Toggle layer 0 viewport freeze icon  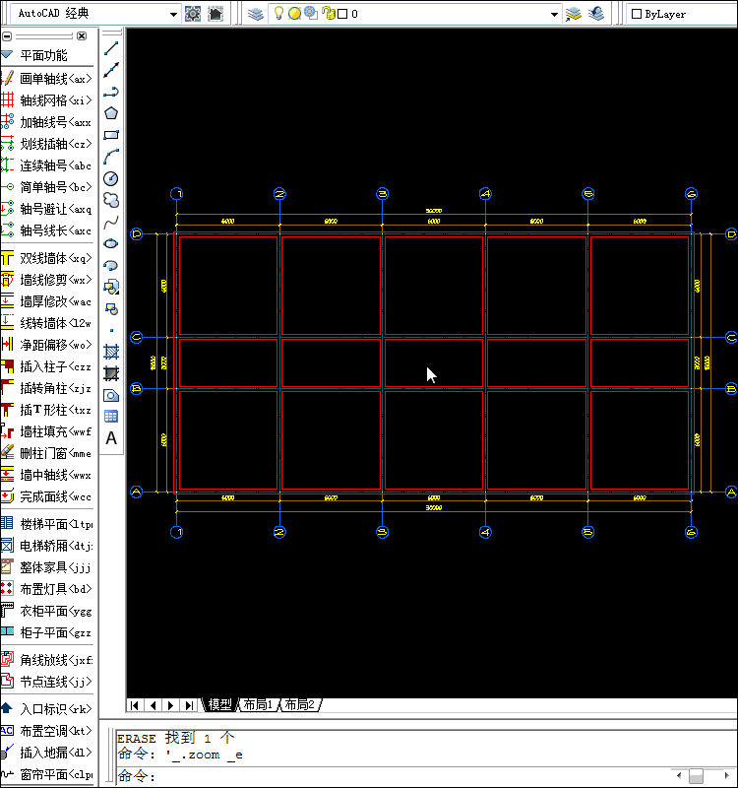pyautogui.click(x=311, y=13)
